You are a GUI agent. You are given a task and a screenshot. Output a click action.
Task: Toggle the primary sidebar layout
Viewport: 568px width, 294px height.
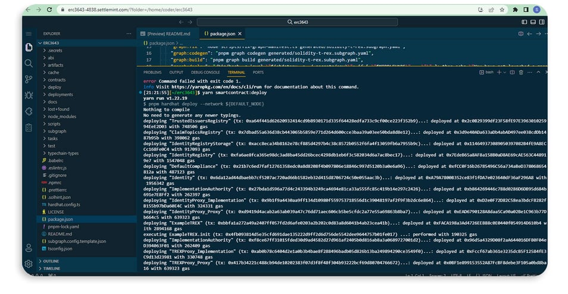pos(524,22)
